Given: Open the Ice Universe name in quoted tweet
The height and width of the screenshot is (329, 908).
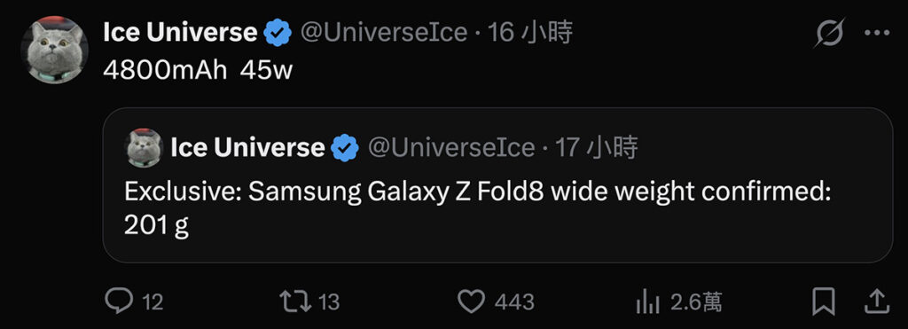Looking at the screenshot, I should pyautogui.click(x=247, y=148).
